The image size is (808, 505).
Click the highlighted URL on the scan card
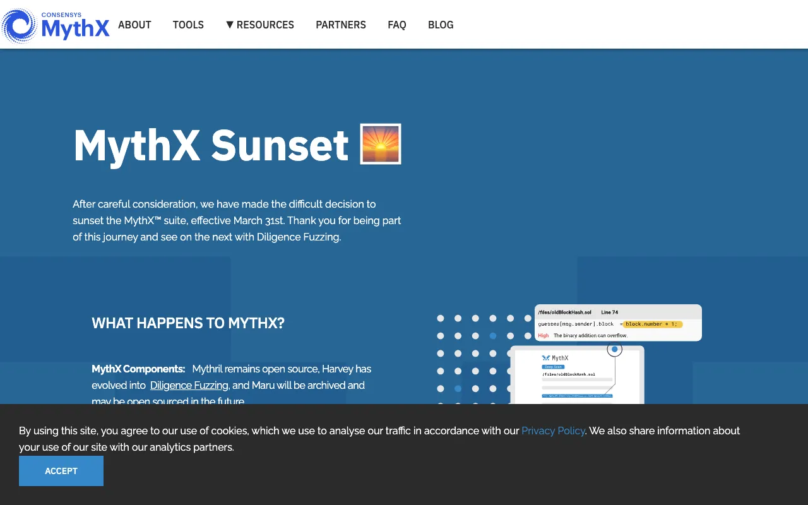coord(577,396)
